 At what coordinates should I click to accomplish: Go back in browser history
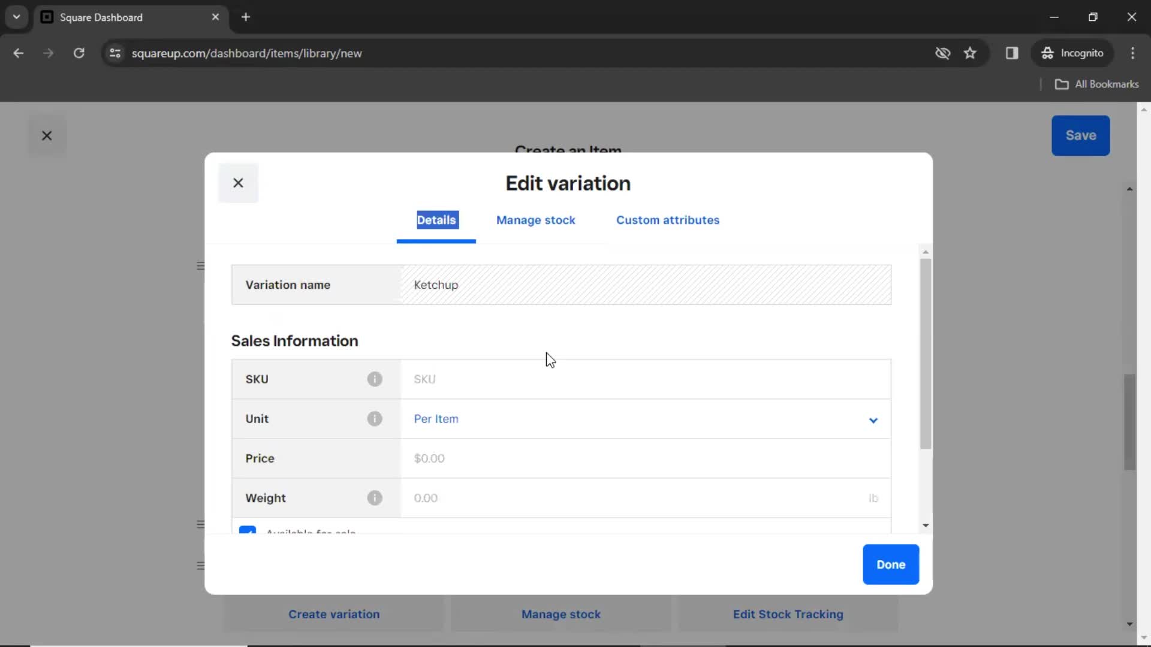click(x=19, y=53)
